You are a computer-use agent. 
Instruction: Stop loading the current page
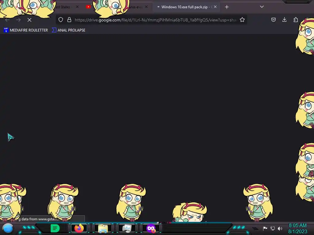(x=29, y=20)
